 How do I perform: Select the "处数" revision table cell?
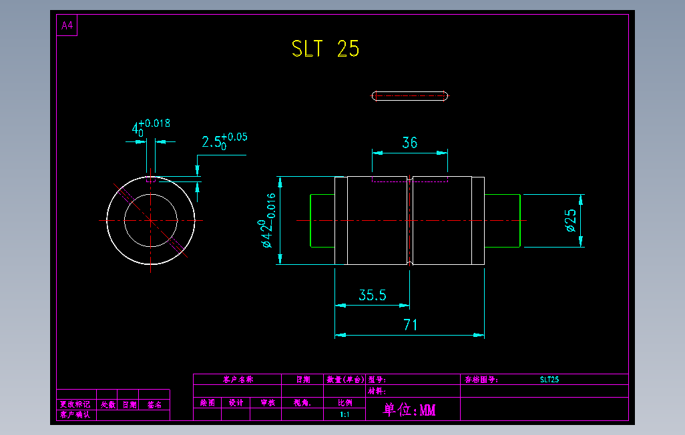point(108,405)
